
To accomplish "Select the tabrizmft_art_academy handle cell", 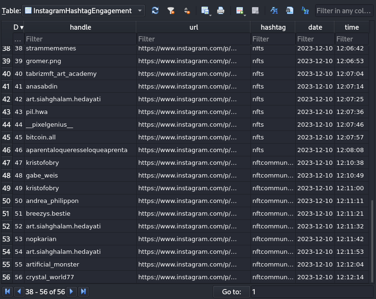I will pyautogui.click(x=80, y=74).
